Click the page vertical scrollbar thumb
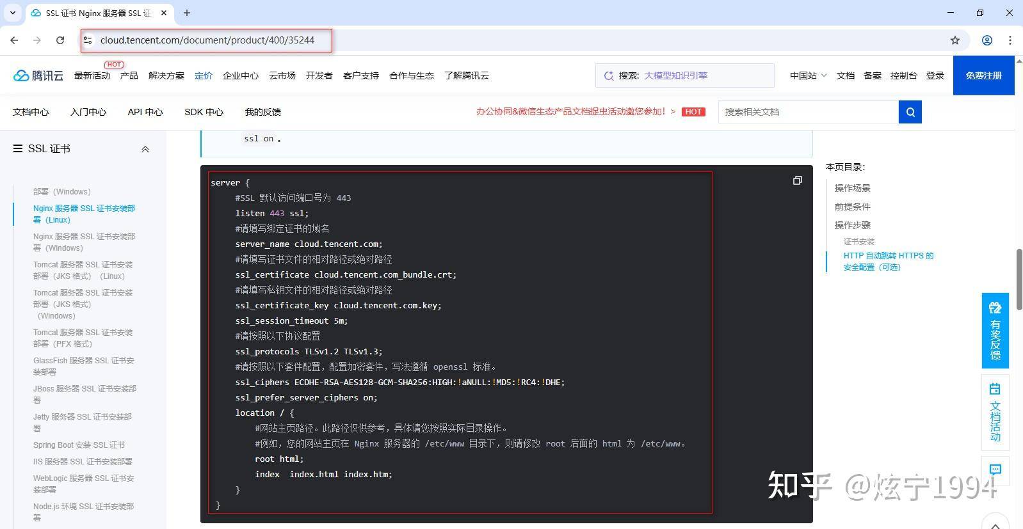This screenshot has height=529, width=1023. click(x=1019, y=280)
